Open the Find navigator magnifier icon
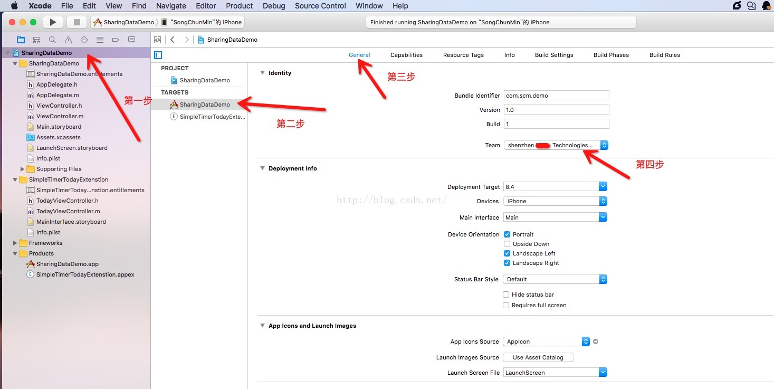The image size is (774, 389). pyautogui.click(x=52, y=40)
